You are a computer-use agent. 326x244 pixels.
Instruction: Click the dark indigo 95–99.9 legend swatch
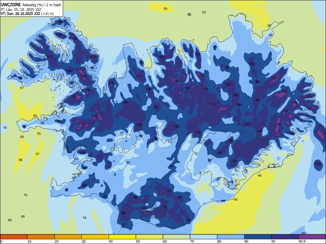[x=285, y=237]
